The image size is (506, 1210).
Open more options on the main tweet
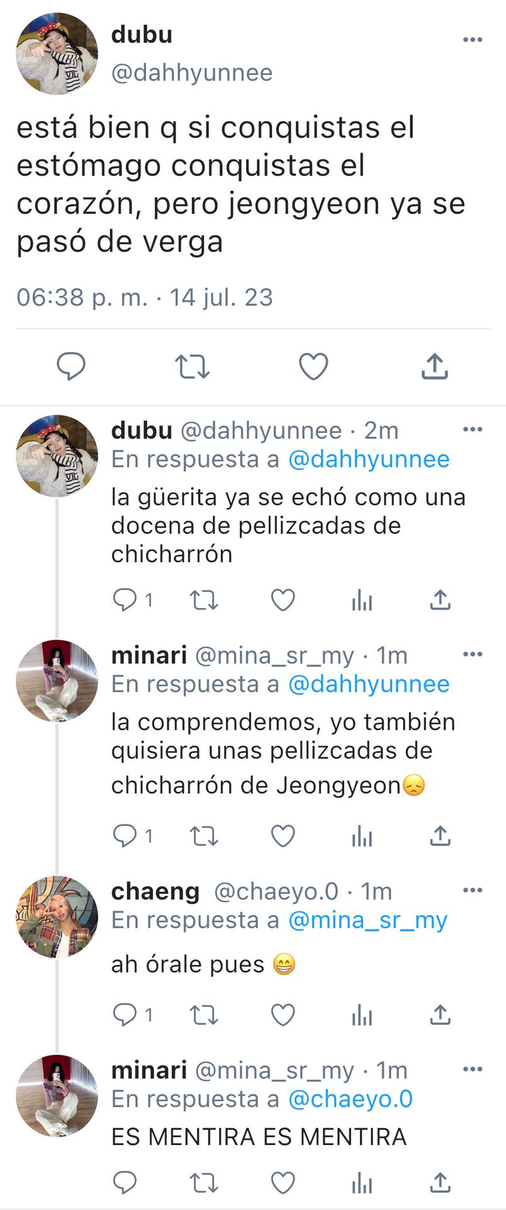(x=473, y=40)
